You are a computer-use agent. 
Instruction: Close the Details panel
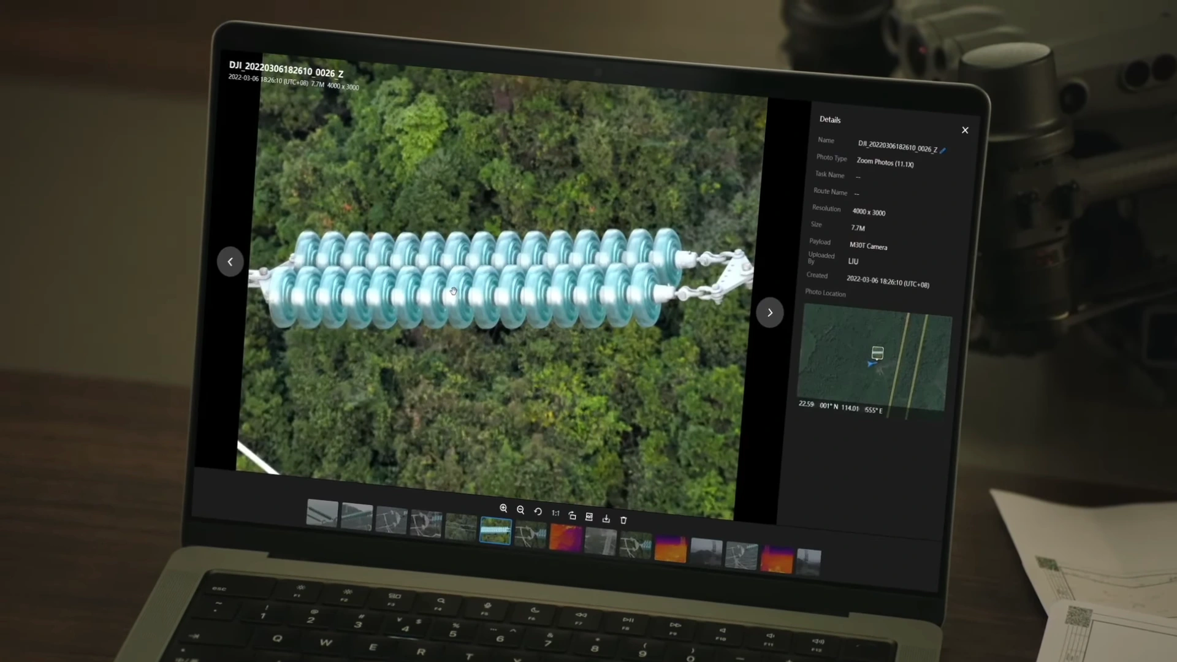point(965,130)
